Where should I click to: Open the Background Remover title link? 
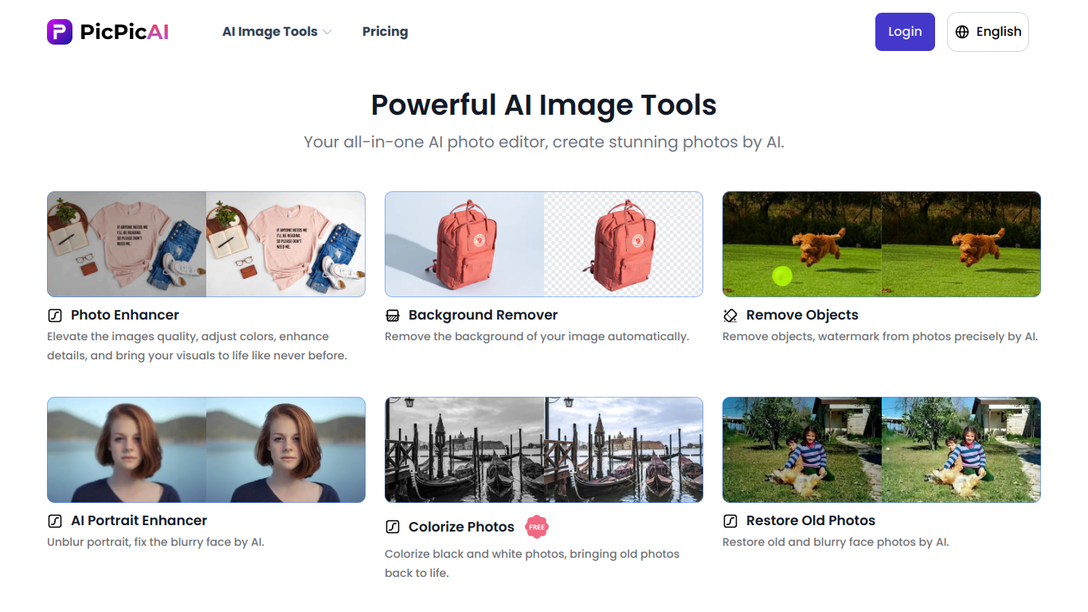[x=483, y=315]
